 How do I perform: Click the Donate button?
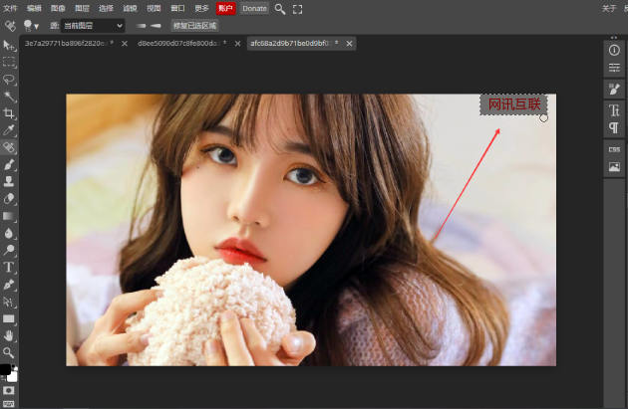coord(254,8)
